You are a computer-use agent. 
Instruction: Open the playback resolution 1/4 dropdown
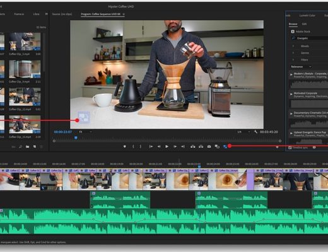point(243,132)
